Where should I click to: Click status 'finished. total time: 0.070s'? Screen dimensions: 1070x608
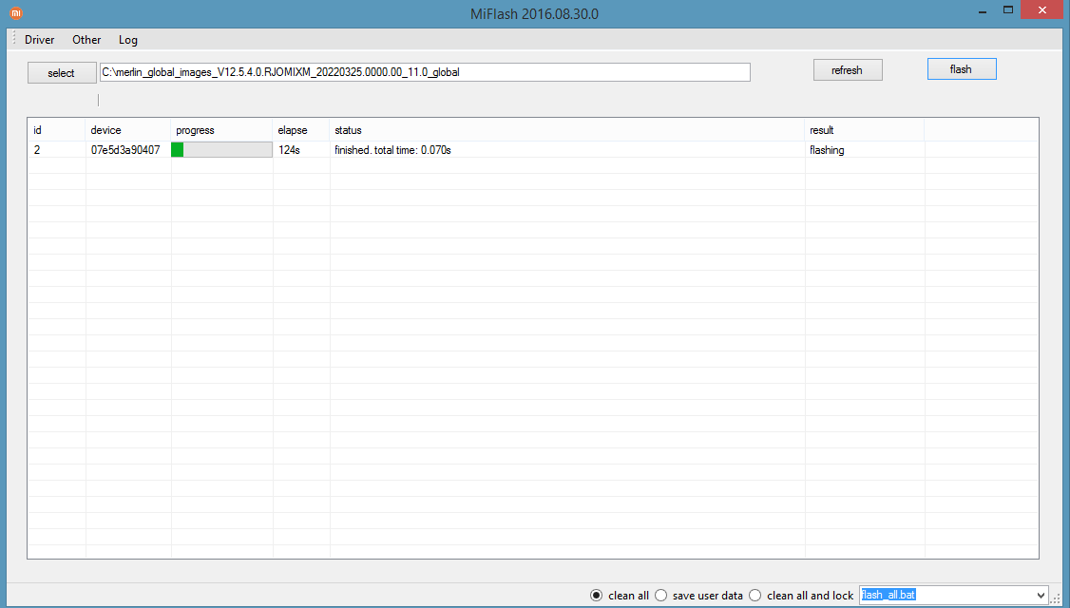(392, 150)
